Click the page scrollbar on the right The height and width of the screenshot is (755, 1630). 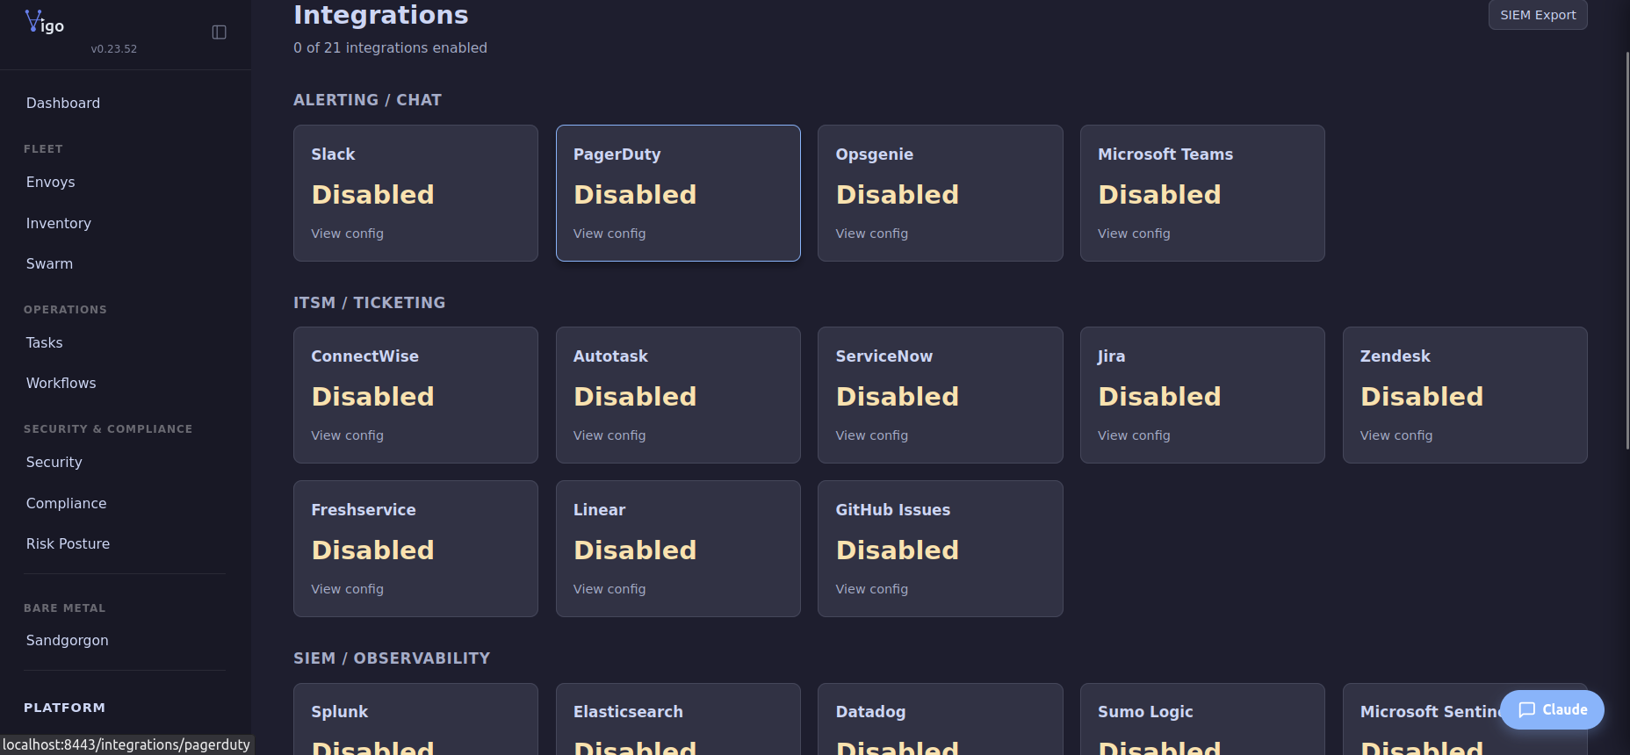(1626, 250)
